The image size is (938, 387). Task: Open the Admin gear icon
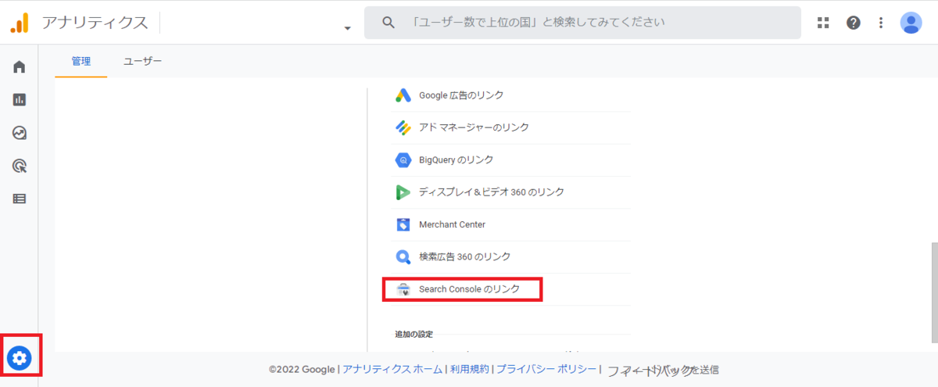point(20,358)
